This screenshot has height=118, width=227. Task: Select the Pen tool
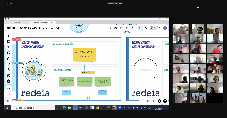[8, 70]
